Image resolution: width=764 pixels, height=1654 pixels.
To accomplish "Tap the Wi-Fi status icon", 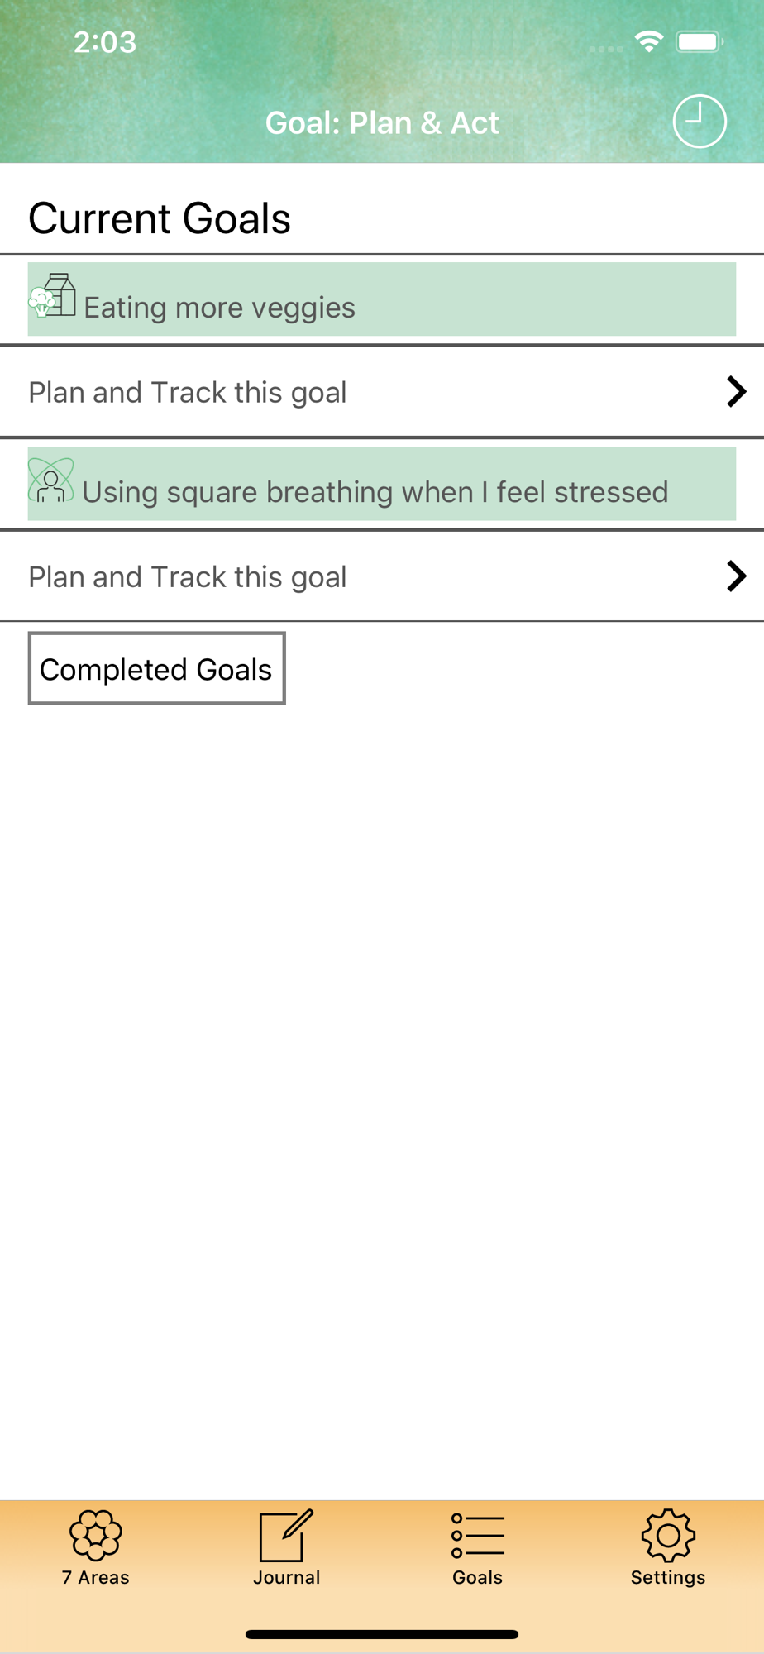I will pyautogui.click(x=649, y=41).
